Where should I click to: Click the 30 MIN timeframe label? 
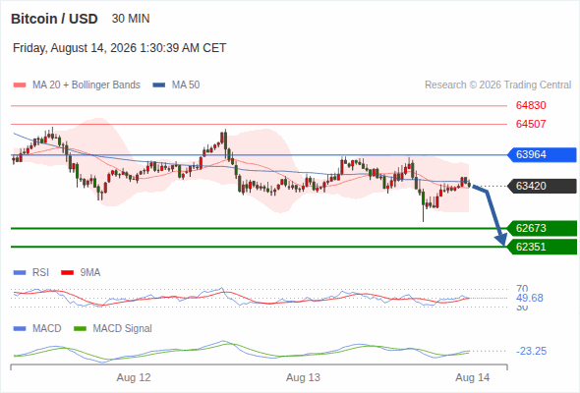[x=131, y=19]
